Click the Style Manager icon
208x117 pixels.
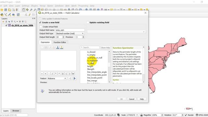(x=17, y=10)
